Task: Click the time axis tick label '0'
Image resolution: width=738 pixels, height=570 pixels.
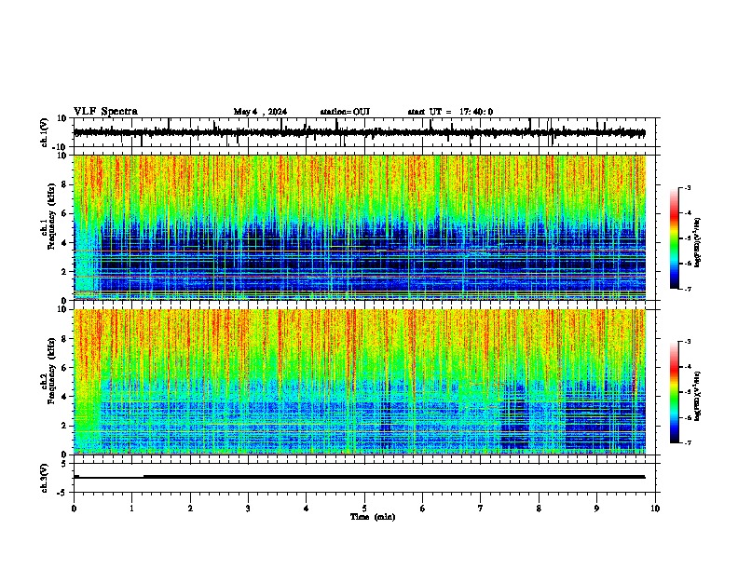Action: point(74,509)
